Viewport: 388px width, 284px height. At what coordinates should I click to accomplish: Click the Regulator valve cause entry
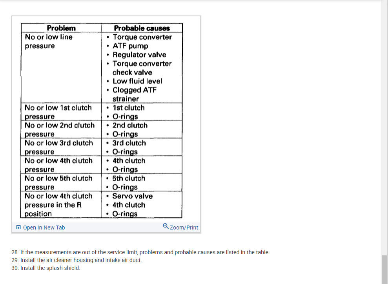139,55
